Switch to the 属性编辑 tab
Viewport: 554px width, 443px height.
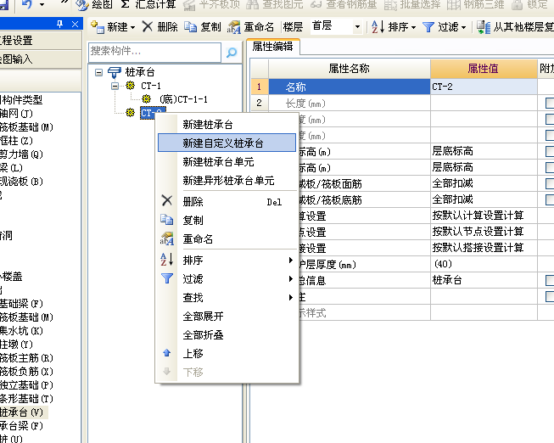(x=273, y=47)
